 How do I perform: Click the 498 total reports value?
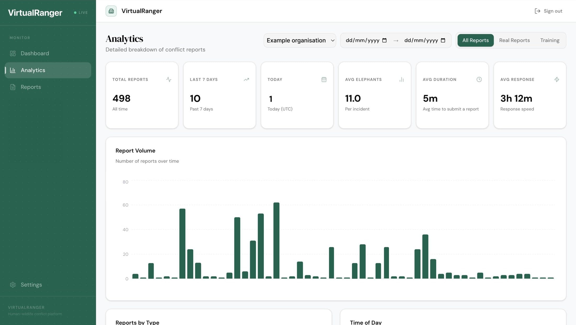point(121,99)
